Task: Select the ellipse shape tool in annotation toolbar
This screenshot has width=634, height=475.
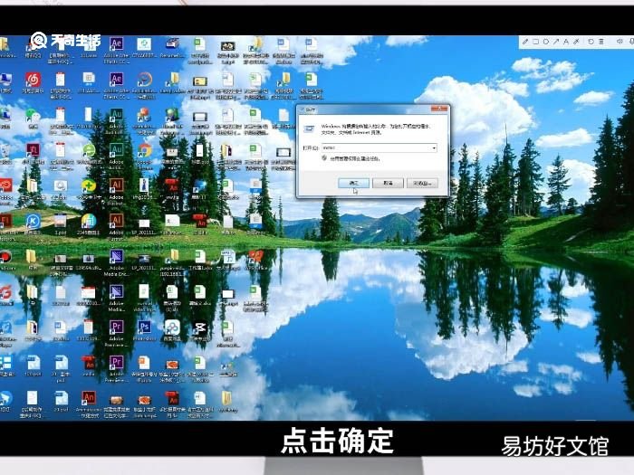Action: pos(546,42)
